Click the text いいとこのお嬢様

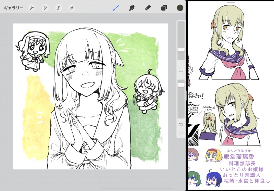[242, 169]
